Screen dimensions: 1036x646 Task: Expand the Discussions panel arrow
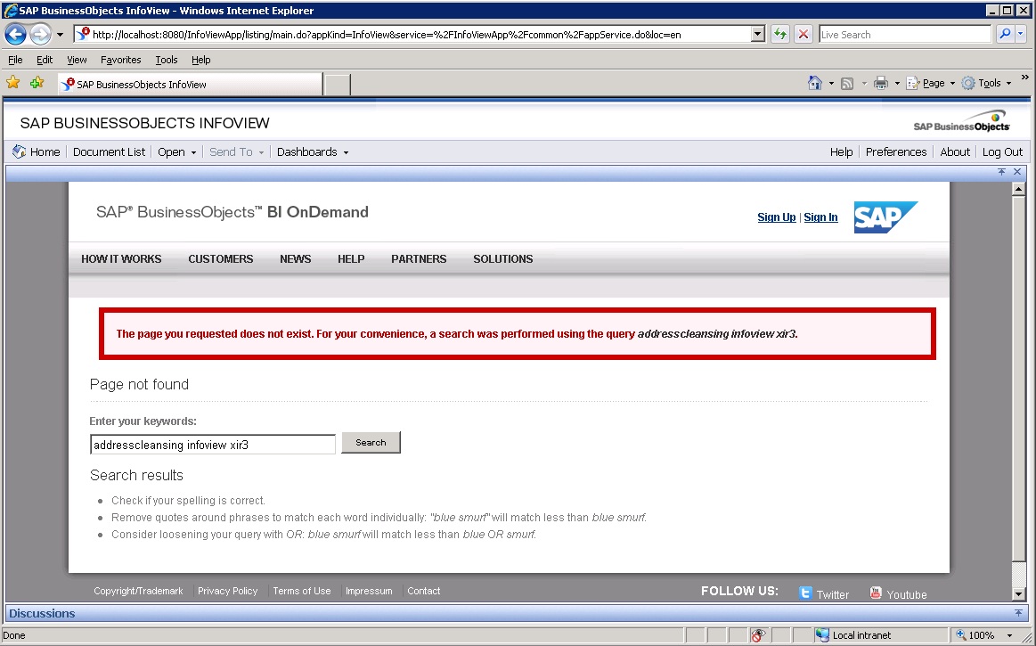click(x=1018, y=613)
